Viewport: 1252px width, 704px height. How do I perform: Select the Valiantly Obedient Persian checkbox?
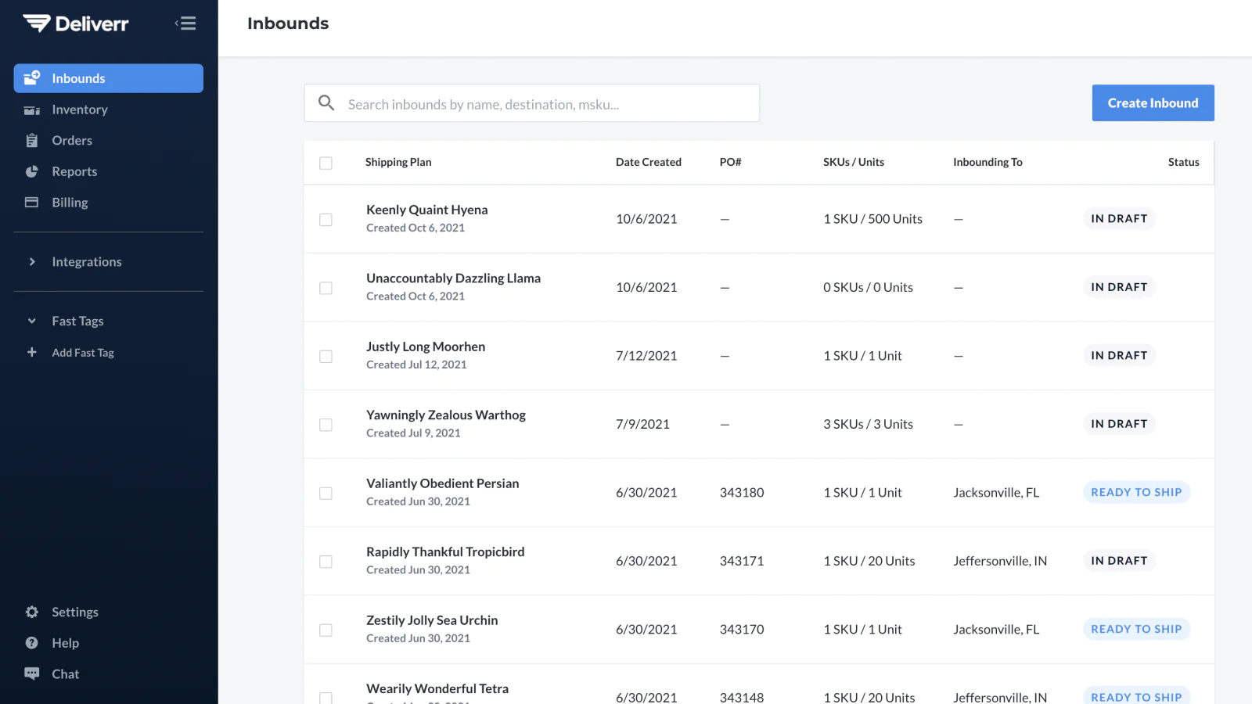click(x=326, y=494)
